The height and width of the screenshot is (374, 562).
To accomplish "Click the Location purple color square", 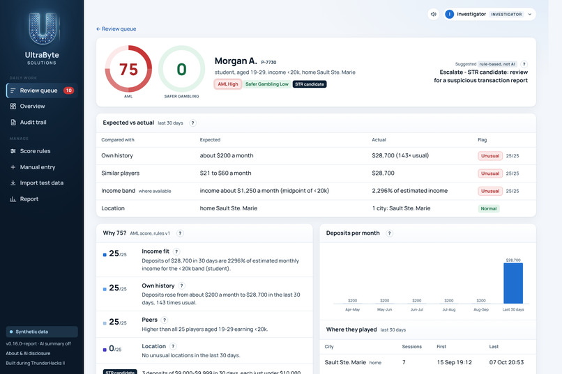I will [105, 350].
